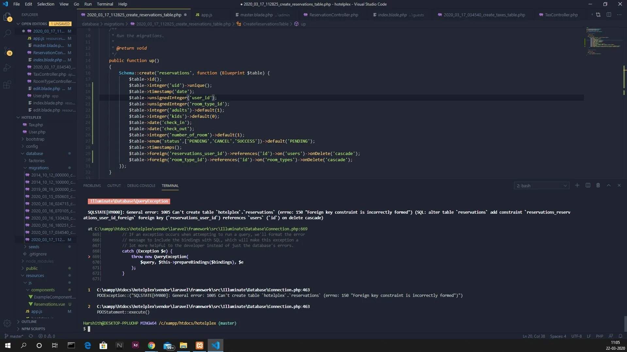Expand the bootstrap folder
The image size is (627, 352).
pos(35,139)
